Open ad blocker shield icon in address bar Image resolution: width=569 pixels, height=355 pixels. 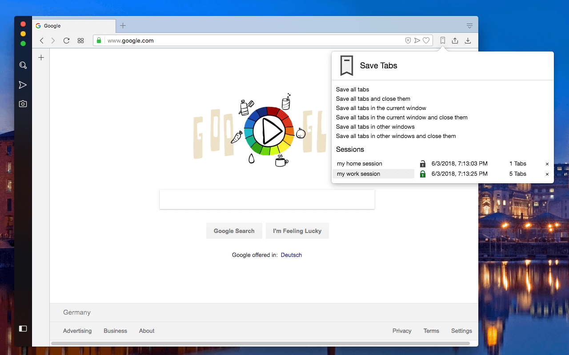point(408,40)
